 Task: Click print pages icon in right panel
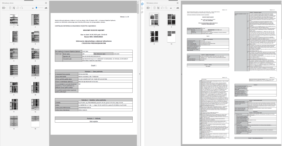(159, 8)
